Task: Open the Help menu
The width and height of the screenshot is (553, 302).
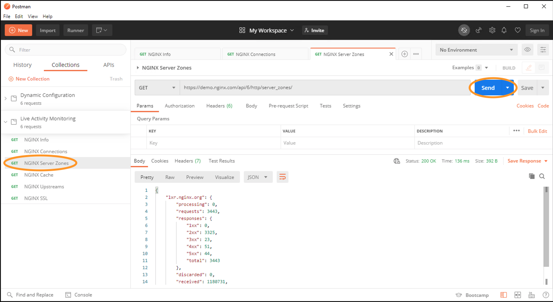Action: 47,16
